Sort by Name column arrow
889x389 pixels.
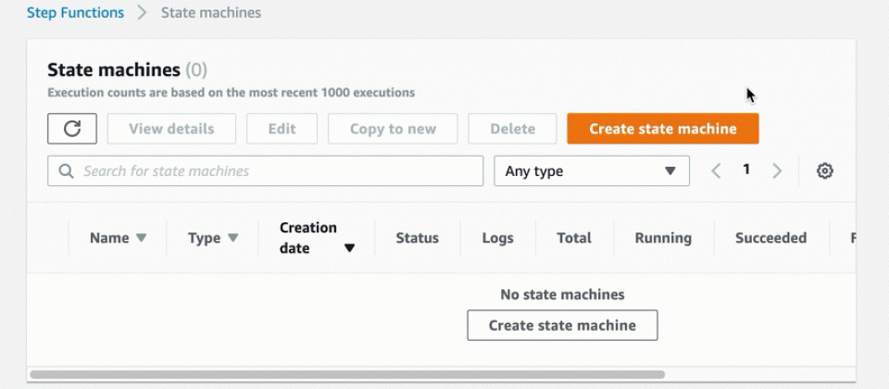pos(141,238)
